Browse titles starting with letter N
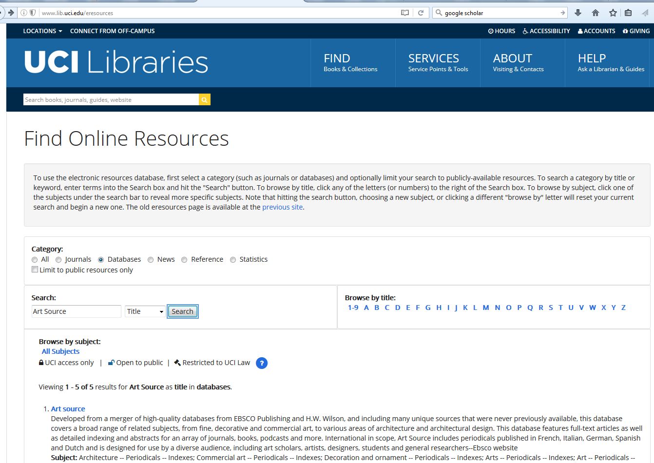 [498, 308]
